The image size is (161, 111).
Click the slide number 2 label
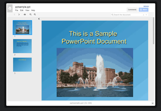tap(15, 55)
